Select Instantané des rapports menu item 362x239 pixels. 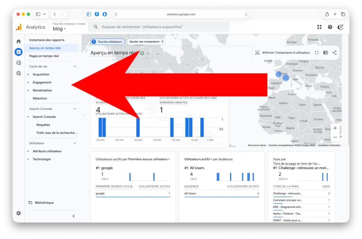point(47,40)
